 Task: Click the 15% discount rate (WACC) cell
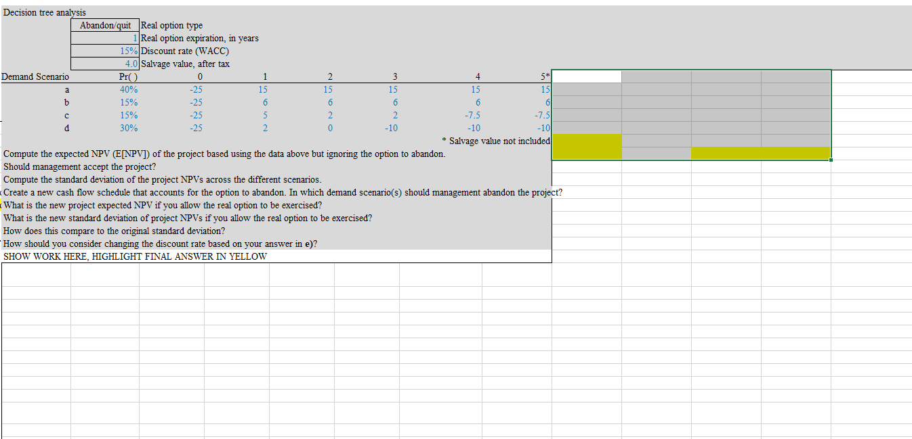click(105, 51)
